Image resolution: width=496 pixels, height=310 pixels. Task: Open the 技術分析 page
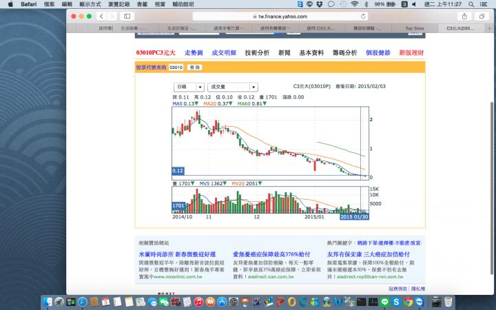[x=257, y=53]
